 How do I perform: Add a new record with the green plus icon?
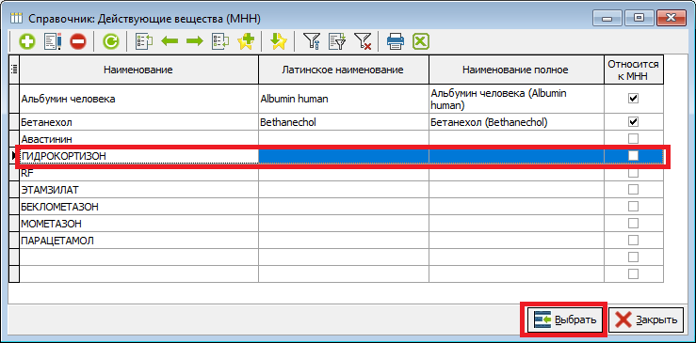pyautogui.click(x=26, y=42)
